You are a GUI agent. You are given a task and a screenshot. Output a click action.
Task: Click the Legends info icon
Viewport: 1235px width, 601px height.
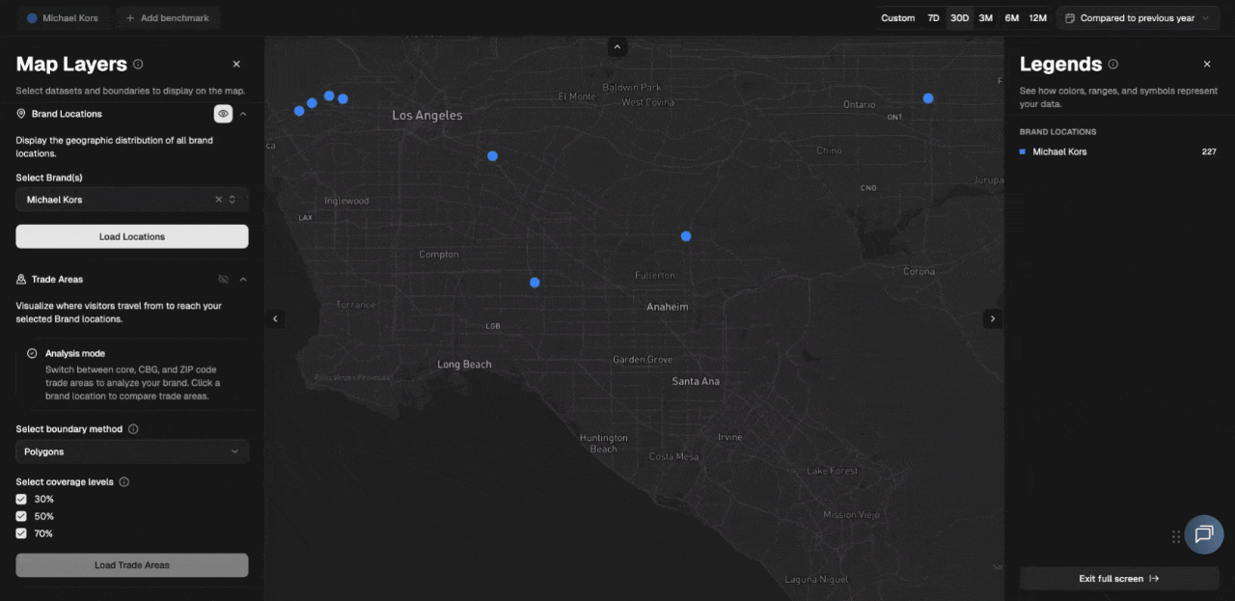[x=1113, y=65]
